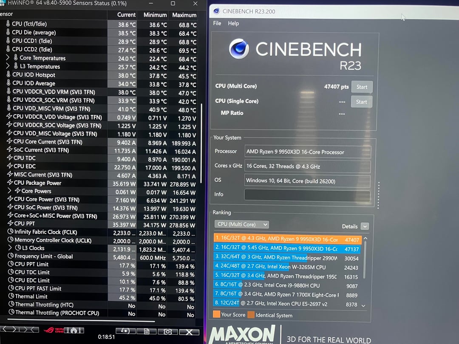Click the side panel drag handle dots in Cinebench
This screenshot has width=459, height=344.
point(378,195)
